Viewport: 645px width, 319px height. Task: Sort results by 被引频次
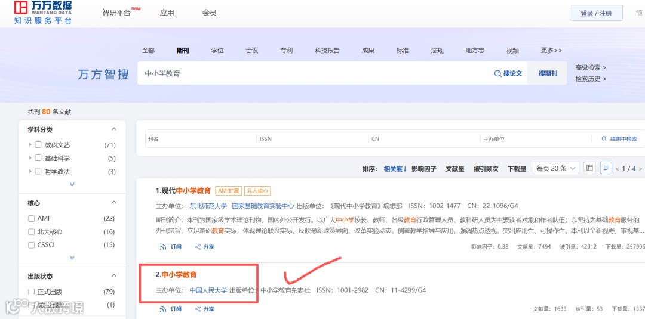486,169
